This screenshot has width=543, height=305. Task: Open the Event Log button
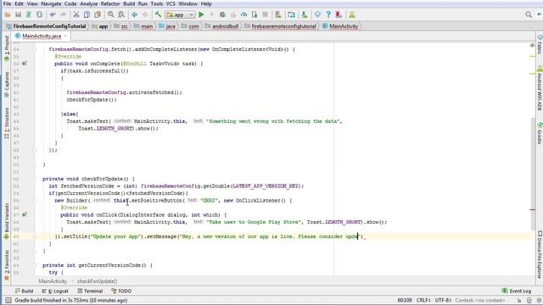coord(517,291)
